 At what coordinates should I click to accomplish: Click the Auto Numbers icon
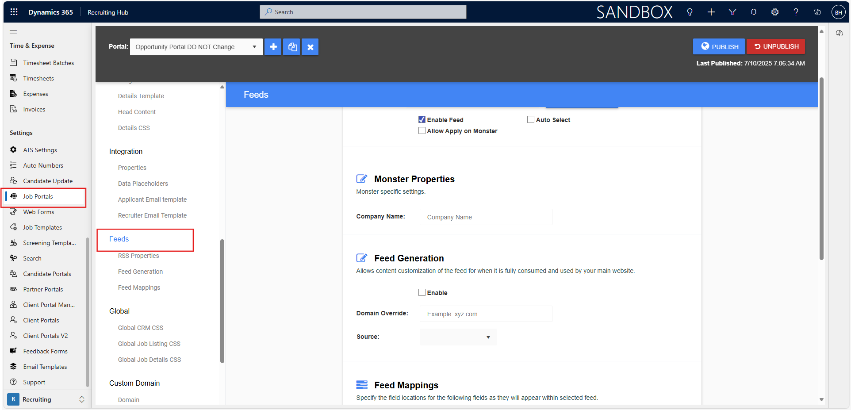[13, 165]
